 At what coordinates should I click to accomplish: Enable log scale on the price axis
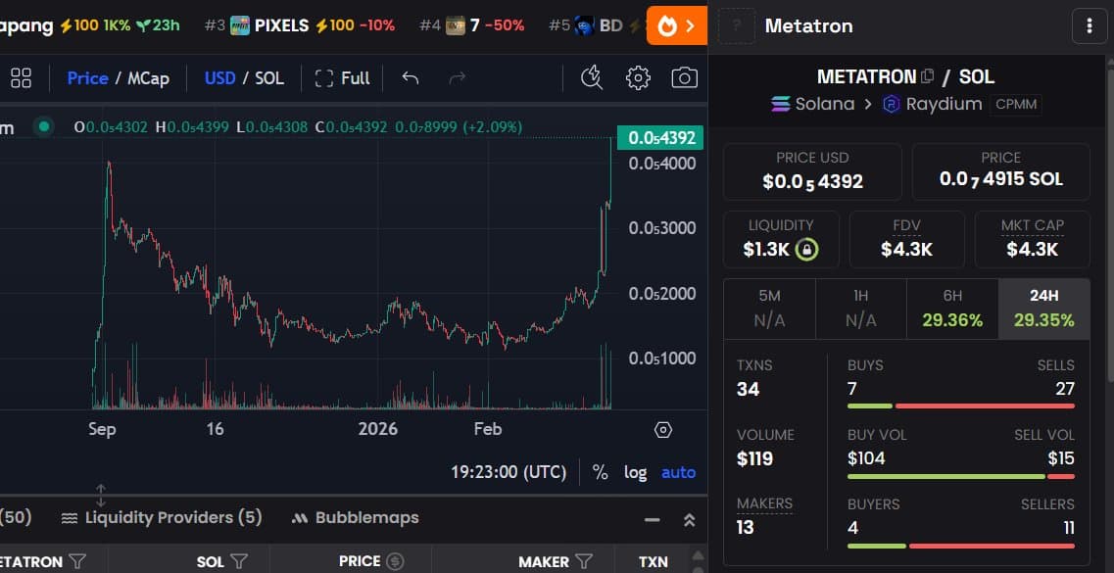coord(635,472)
